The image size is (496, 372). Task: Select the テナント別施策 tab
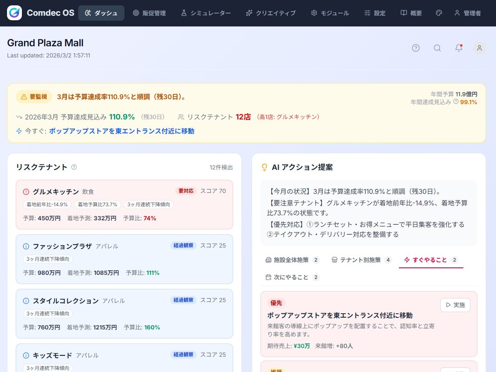[361, 260]
